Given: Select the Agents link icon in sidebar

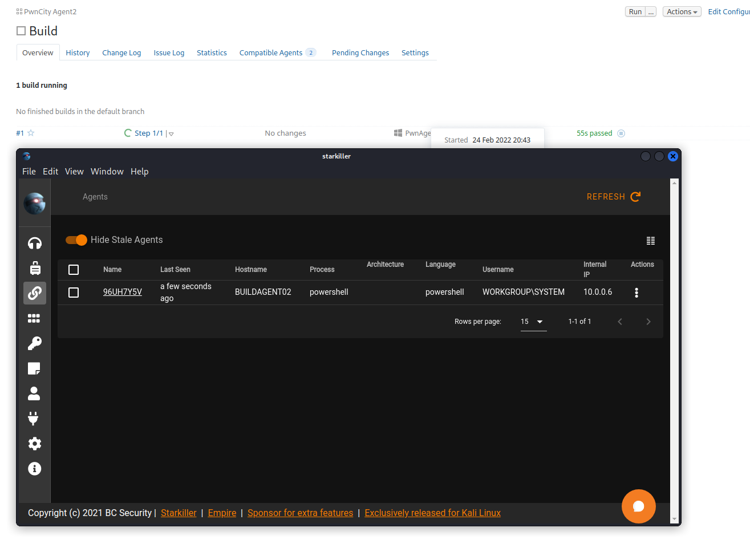Looking at the screenshot, I should tap(35, 293).
